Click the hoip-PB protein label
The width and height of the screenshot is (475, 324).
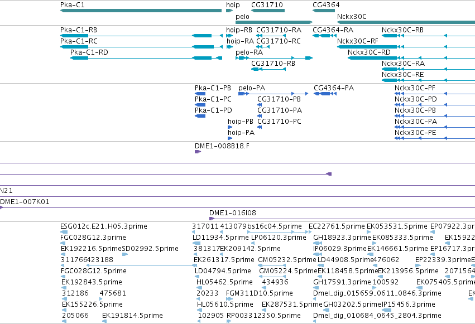[x=241, y=122]
